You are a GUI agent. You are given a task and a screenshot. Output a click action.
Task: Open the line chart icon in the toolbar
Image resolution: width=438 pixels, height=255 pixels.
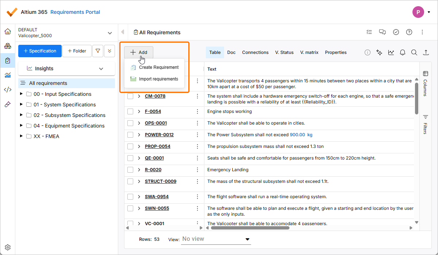point(391,52)
